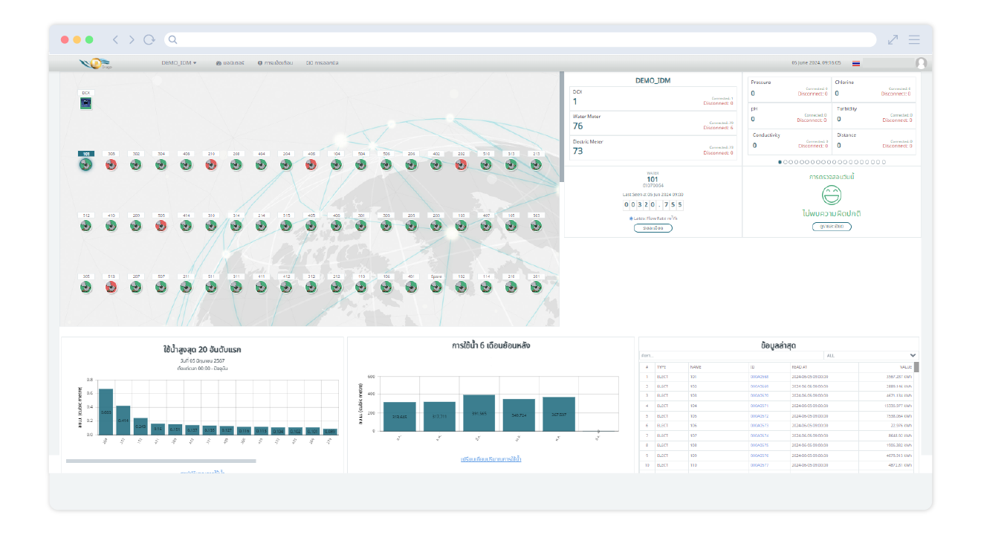Open the meter icon labeled Spare

[x=436, y=288]
